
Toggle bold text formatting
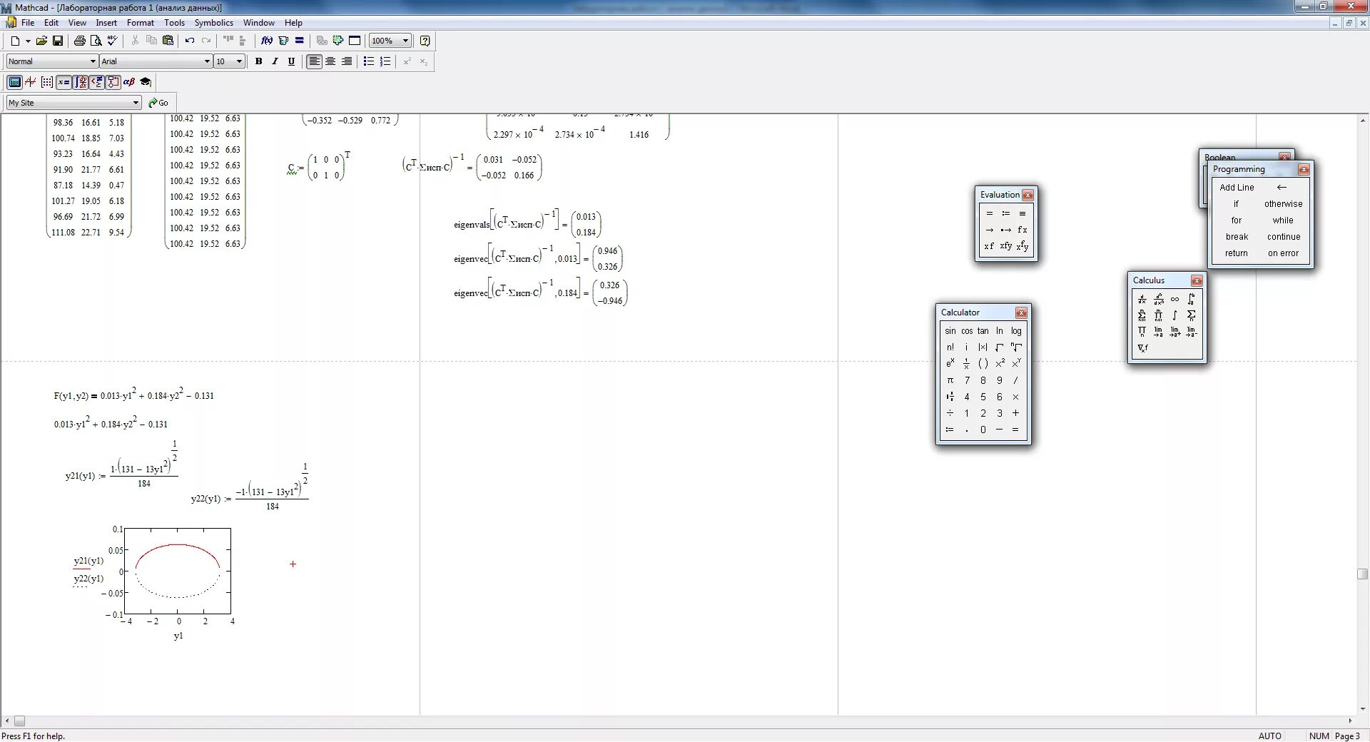258,61
